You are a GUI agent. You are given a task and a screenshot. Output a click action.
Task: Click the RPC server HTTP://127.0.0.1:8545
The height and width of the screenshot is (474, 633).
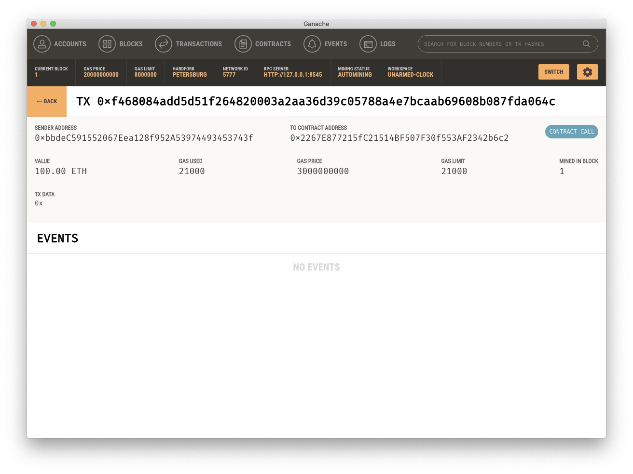pyautogui.click(x=292, y=75)
